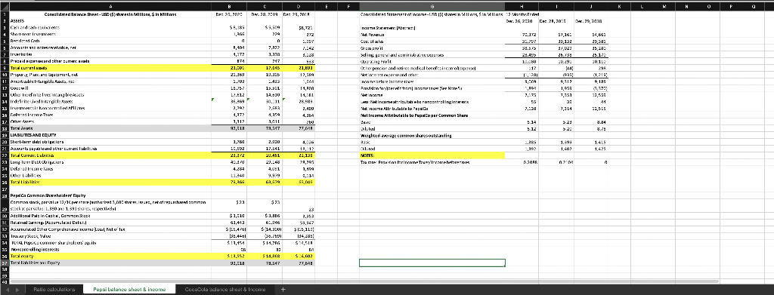Image resolution: width=774 pixels, height=295 pixels.
Task: Click PepsiCo Common Shareholders' Equity heading
Action: [110, 195]
